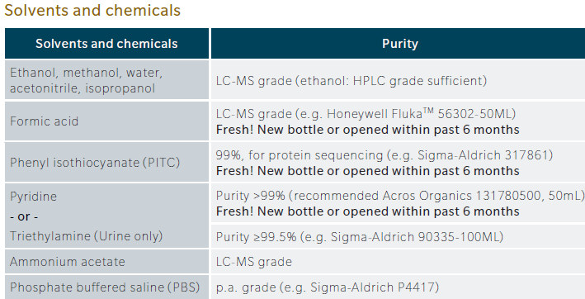This screenshot has width=585, height=299.
Task: Click the bold Fresh note in the Pyridine row
Action: [x=367, y=211]
